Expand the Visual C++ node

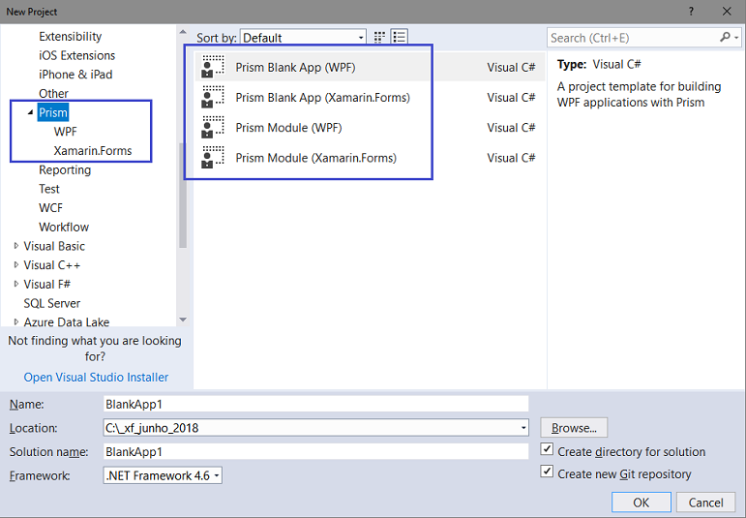pyautogui.click(x=16, y=264)
